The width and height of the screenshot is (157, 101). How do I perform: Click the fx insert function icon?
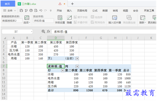click(x=49, y=32)
